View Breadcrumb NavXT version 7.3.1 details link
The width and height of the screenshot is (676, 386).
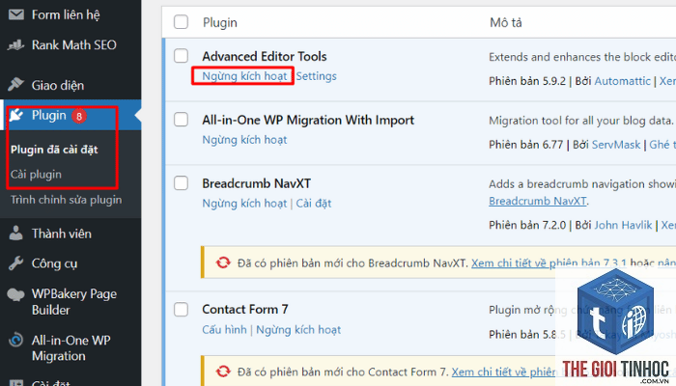coord(549,262)
